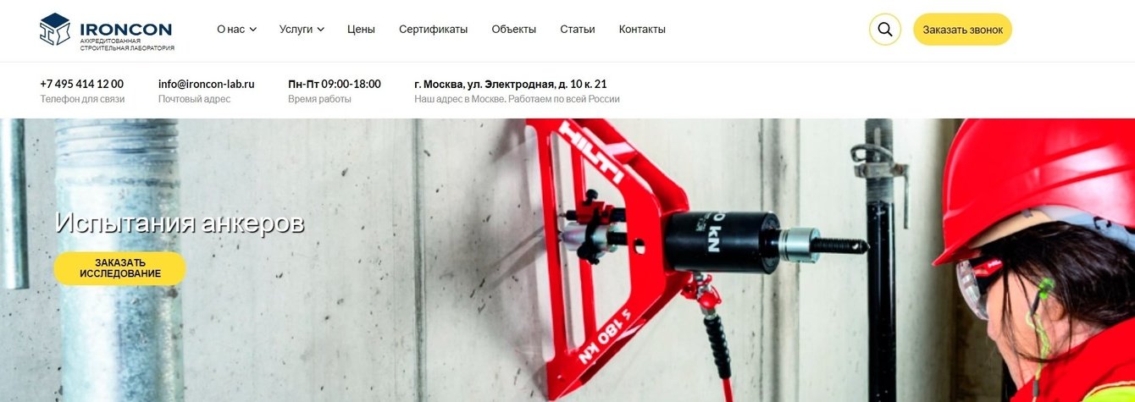Go to the Цены page
The width and height of the screenshot is (1135, 402).
coord(361,29)
